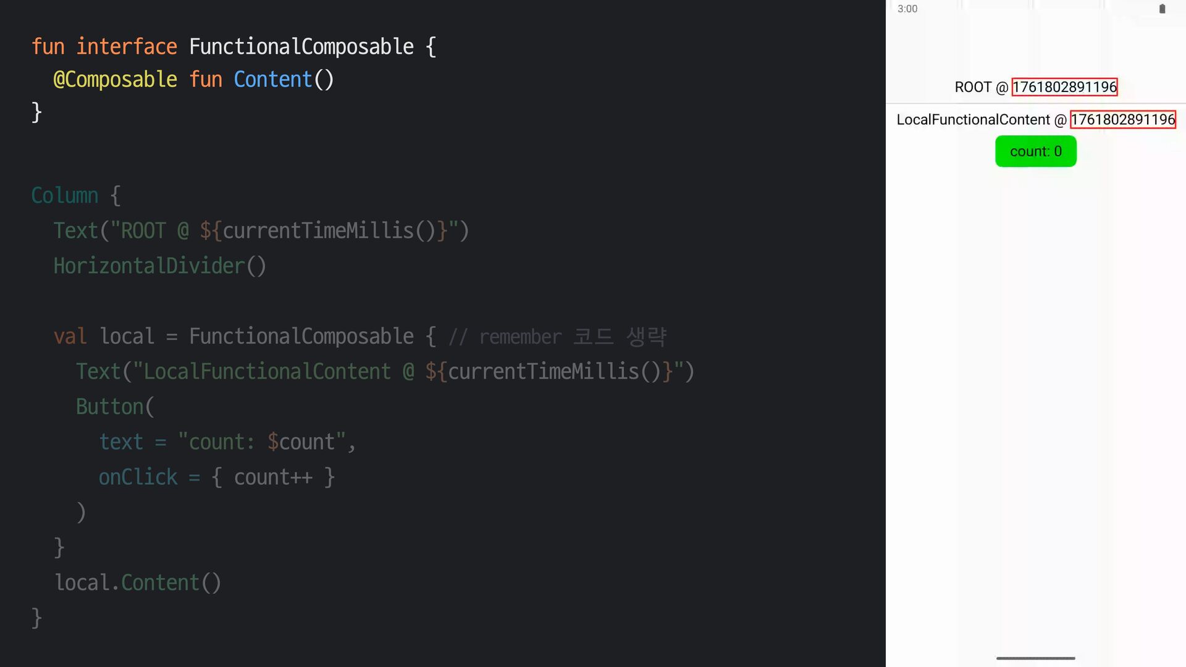This screenshot has height=667, width=1186.
Task: Click the Button( call in code
Action: click(x=115, y=407)
